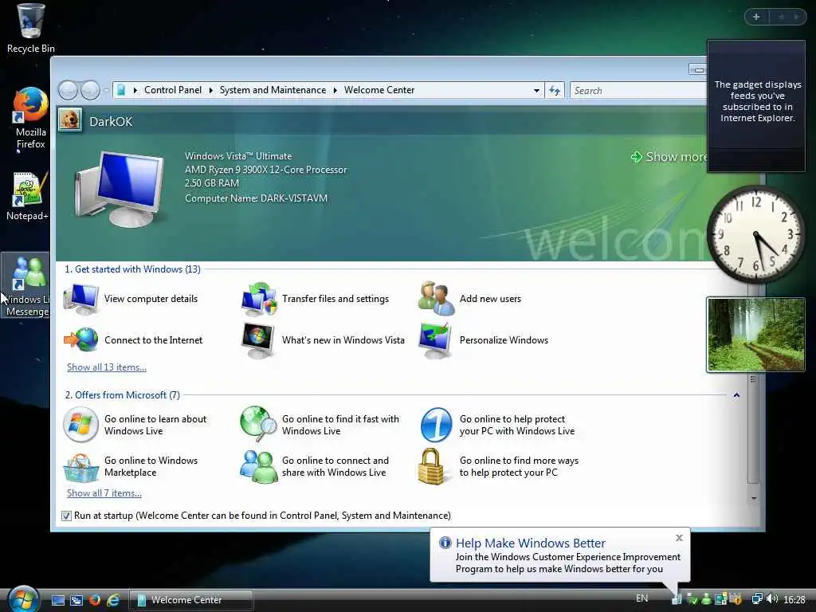Click the EN language bar indicator
Image resolution: width=816 pixels, height=612 pixels.
pyautogui.click(x=642, y=598)
